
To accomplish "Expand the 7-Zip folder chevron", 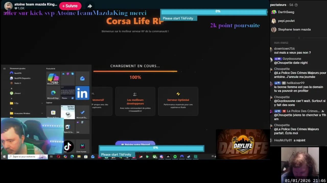I will pos(42,103).
